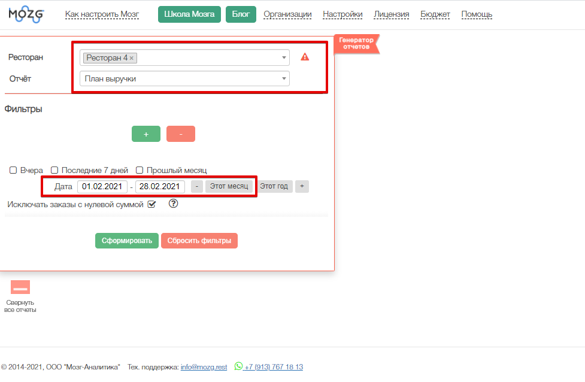Open 'Как настроить Мозг' menu item
Image resolution: width=585 pixels, height=382 pixels.
pyautogui.click(x=102, y=14)
